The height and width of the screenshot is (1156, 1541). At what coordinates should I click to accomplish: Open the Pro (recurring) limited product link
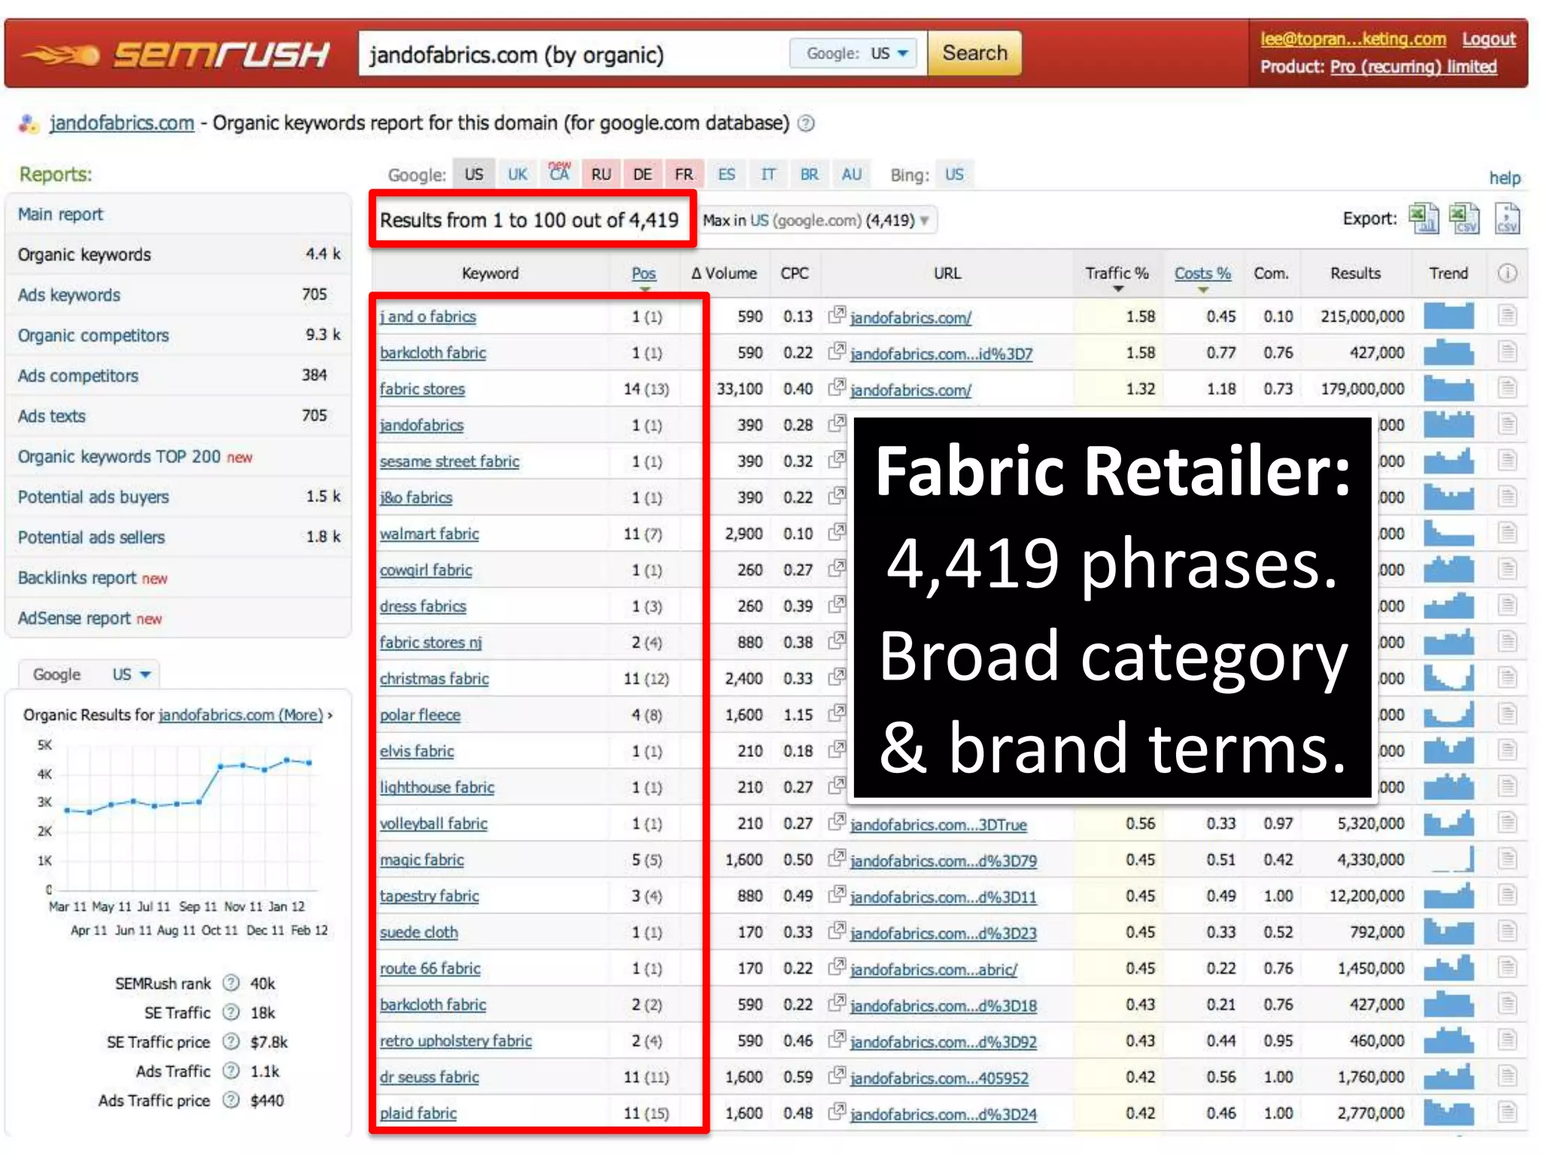1413,67
